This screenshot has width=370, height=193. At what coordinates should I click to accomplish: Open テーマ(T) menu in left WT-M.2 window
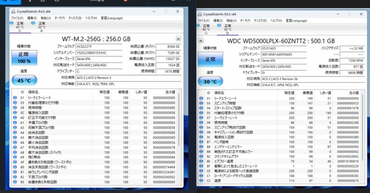(x=60, y=18)
